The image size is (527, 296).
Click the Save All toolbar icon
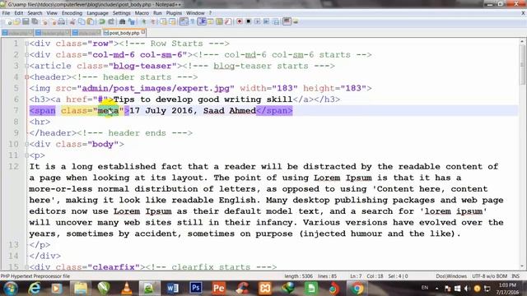click(35, 22)
